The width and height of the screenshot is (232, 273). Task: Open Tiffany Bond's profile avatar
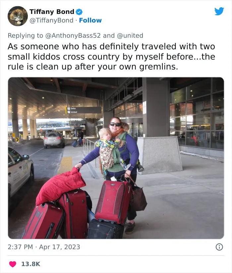point(18,16)
